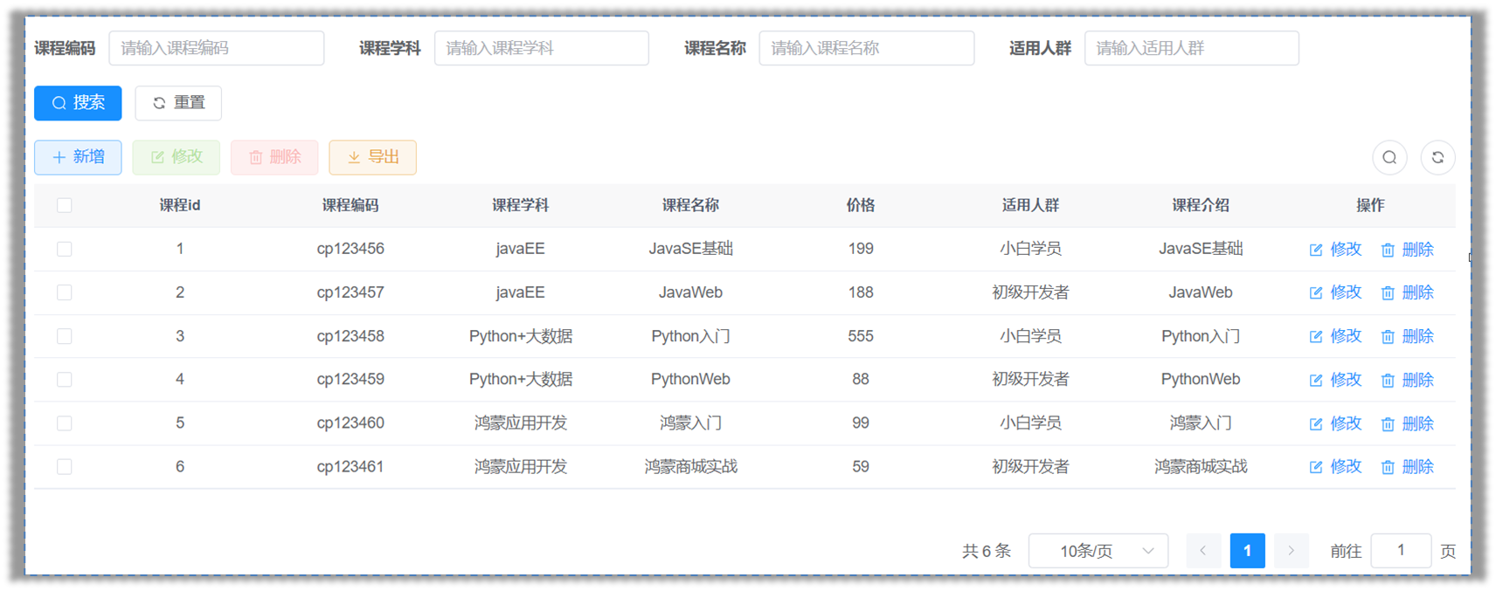Image resolution: width=1496 pixels, height=591 pixels.
Task: Click the round refresh icon above table
Action: pyautogui.click(x=1437, y=158)
